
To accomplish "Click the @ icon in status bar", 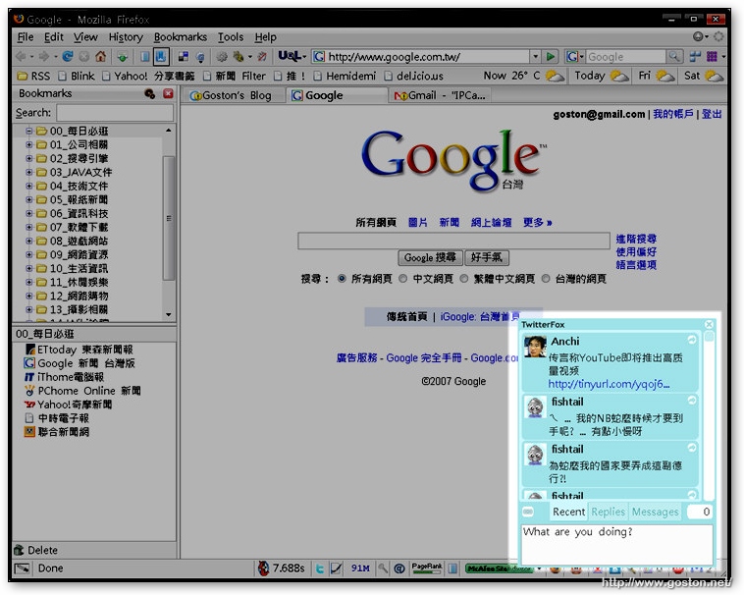I will tap(399, 568).
